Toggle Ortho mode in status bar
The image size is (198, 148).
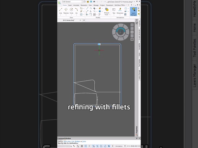86,146
